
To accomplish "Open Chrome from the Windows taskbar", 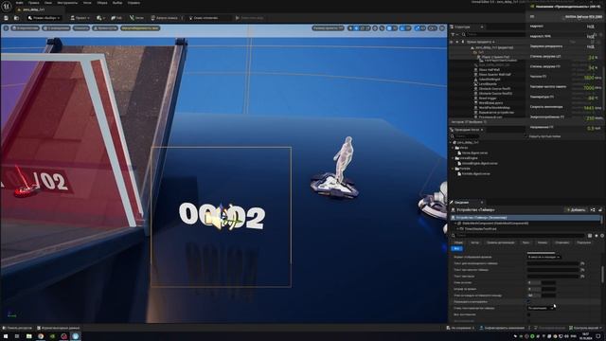I will (41, 336).
